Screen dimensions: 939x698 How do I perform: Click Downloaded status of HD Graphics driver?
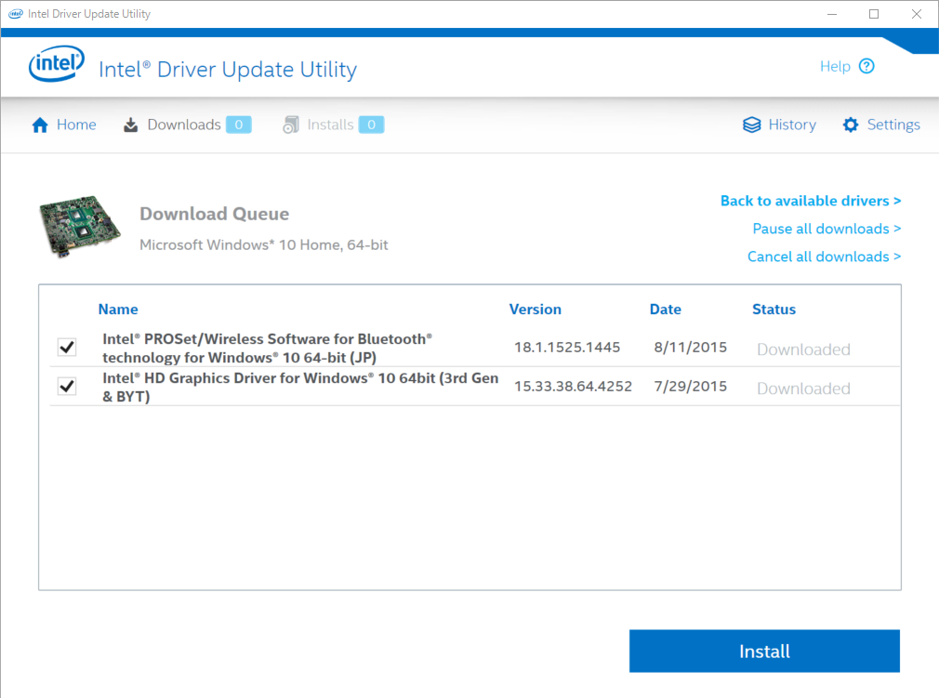(803, 389)
